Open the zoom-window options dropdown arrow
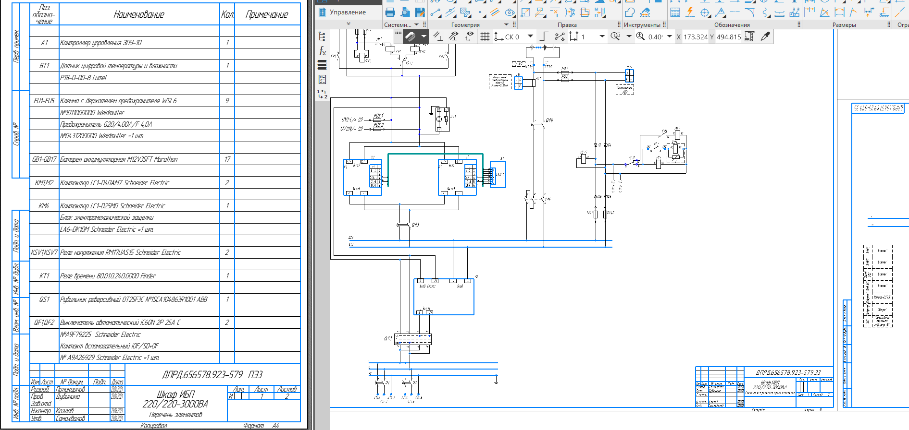 pos(629,36)
